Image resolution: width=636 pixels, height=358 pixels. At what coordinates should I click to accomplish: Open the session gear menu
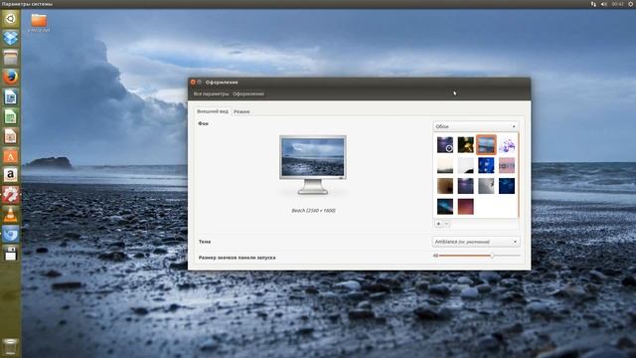(631, 4)
